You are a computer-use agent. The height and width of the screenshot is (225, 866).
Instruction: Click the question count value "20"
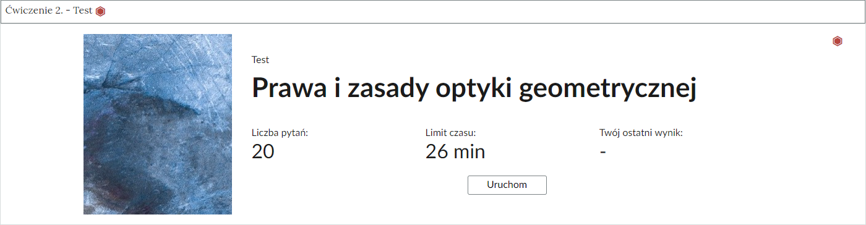click(x=263, y=151)
